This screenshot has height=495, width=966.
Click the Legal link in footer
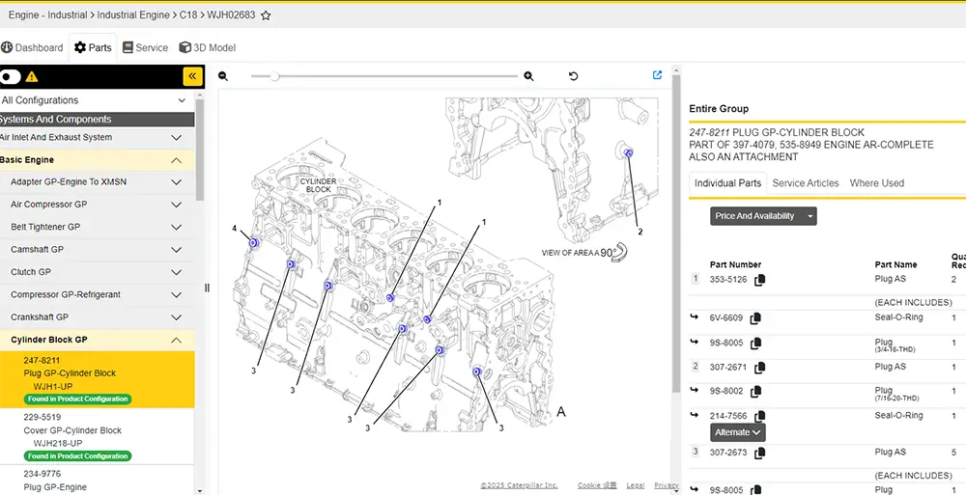635,485
